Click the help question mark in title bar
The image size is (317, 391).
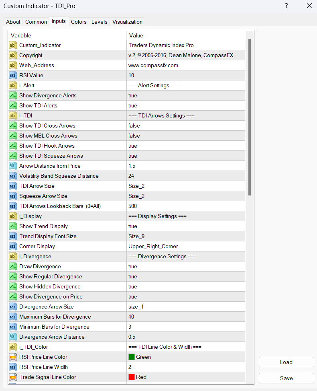pos(287,6)
